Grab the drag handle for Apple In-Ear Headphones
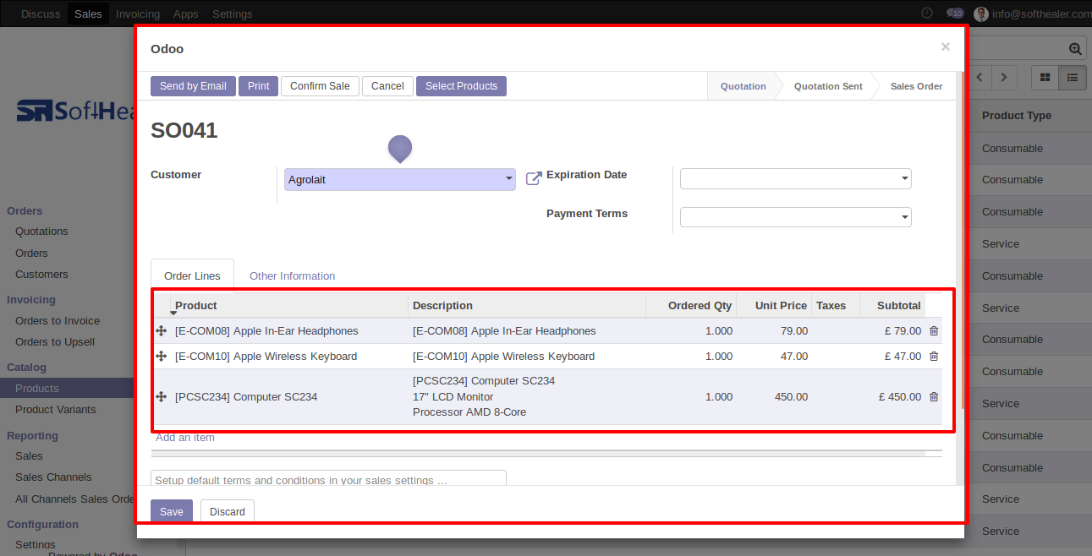This screenshot has height=556, width=1092. [x=161, y=331]
